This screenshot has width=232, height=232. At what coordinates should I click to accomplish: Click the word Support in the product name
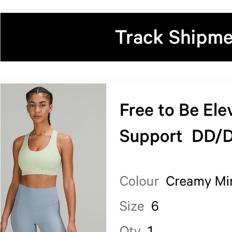151,137
